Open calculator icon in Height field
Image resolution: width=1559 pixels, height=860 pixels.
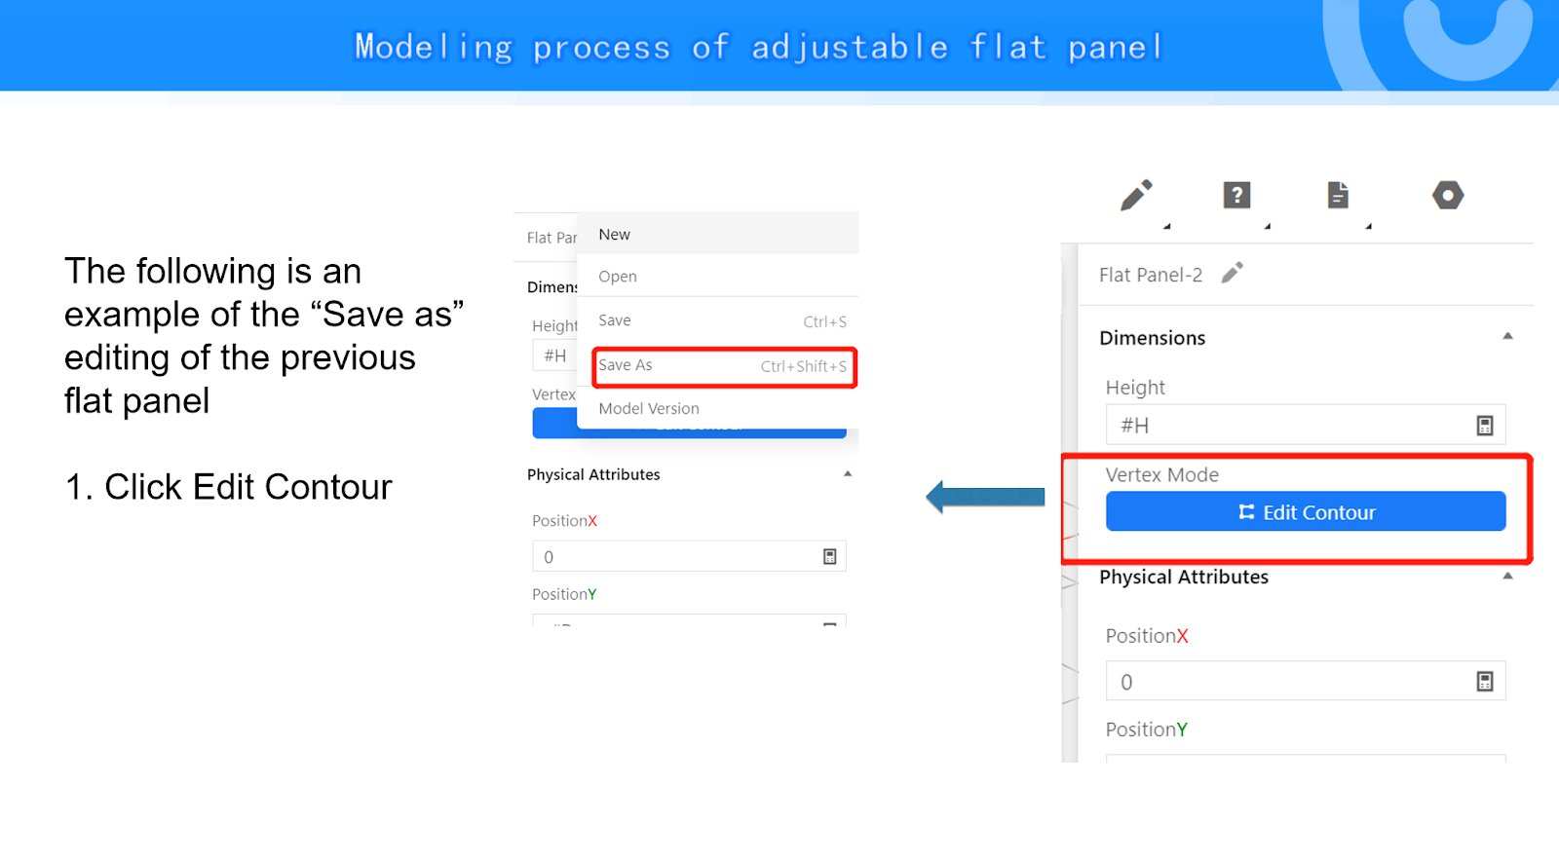click(1484, 426)
